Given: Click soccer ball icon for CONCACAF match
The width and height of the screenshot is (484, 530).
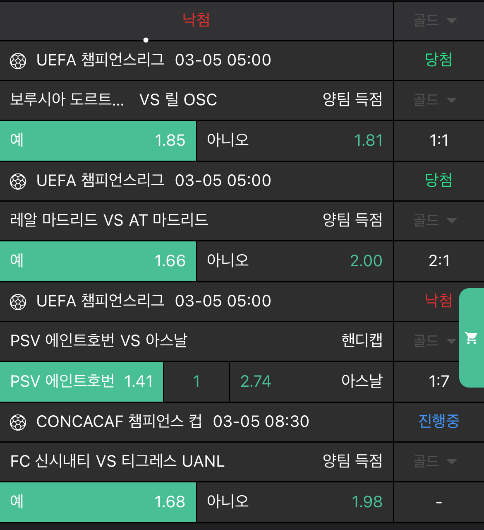Looking at the screenshot, I should 18,422.
